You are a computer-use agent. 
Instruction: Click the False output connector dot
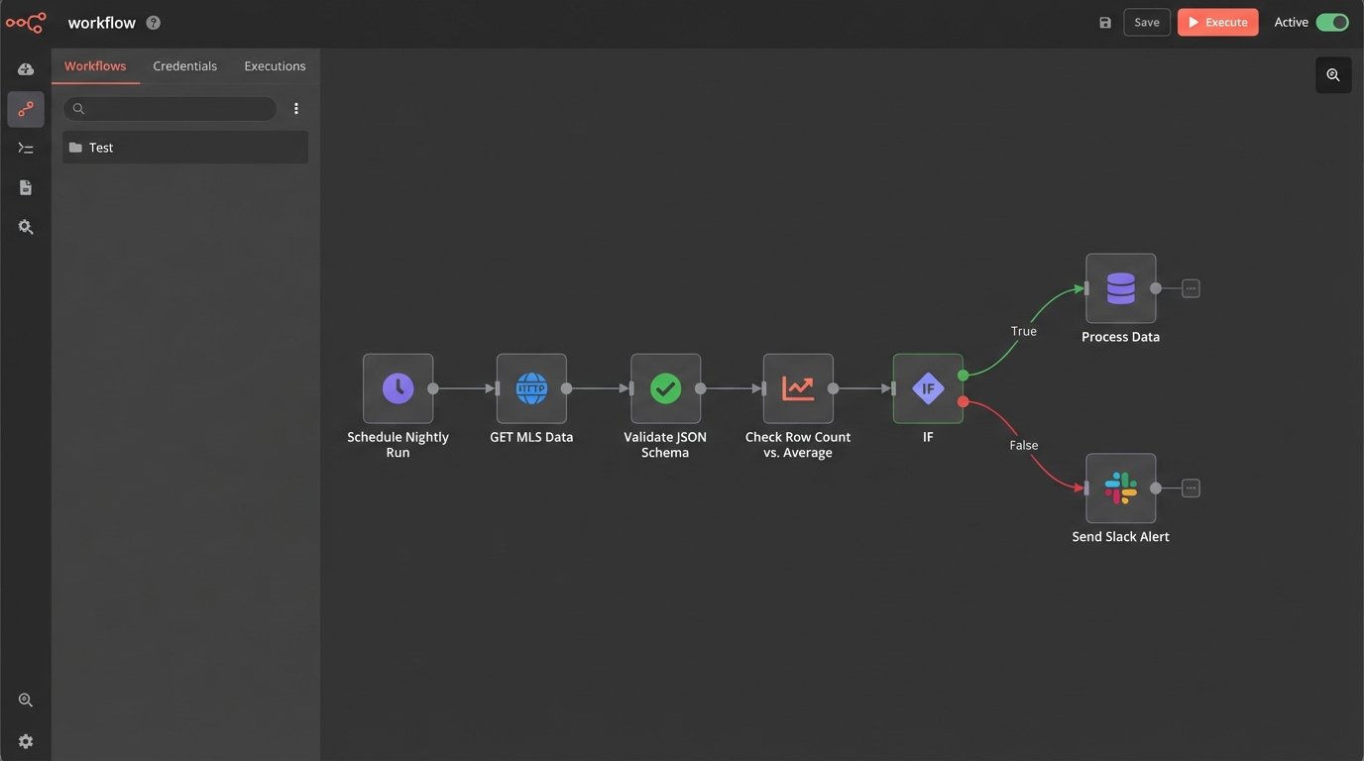(963, 400)
